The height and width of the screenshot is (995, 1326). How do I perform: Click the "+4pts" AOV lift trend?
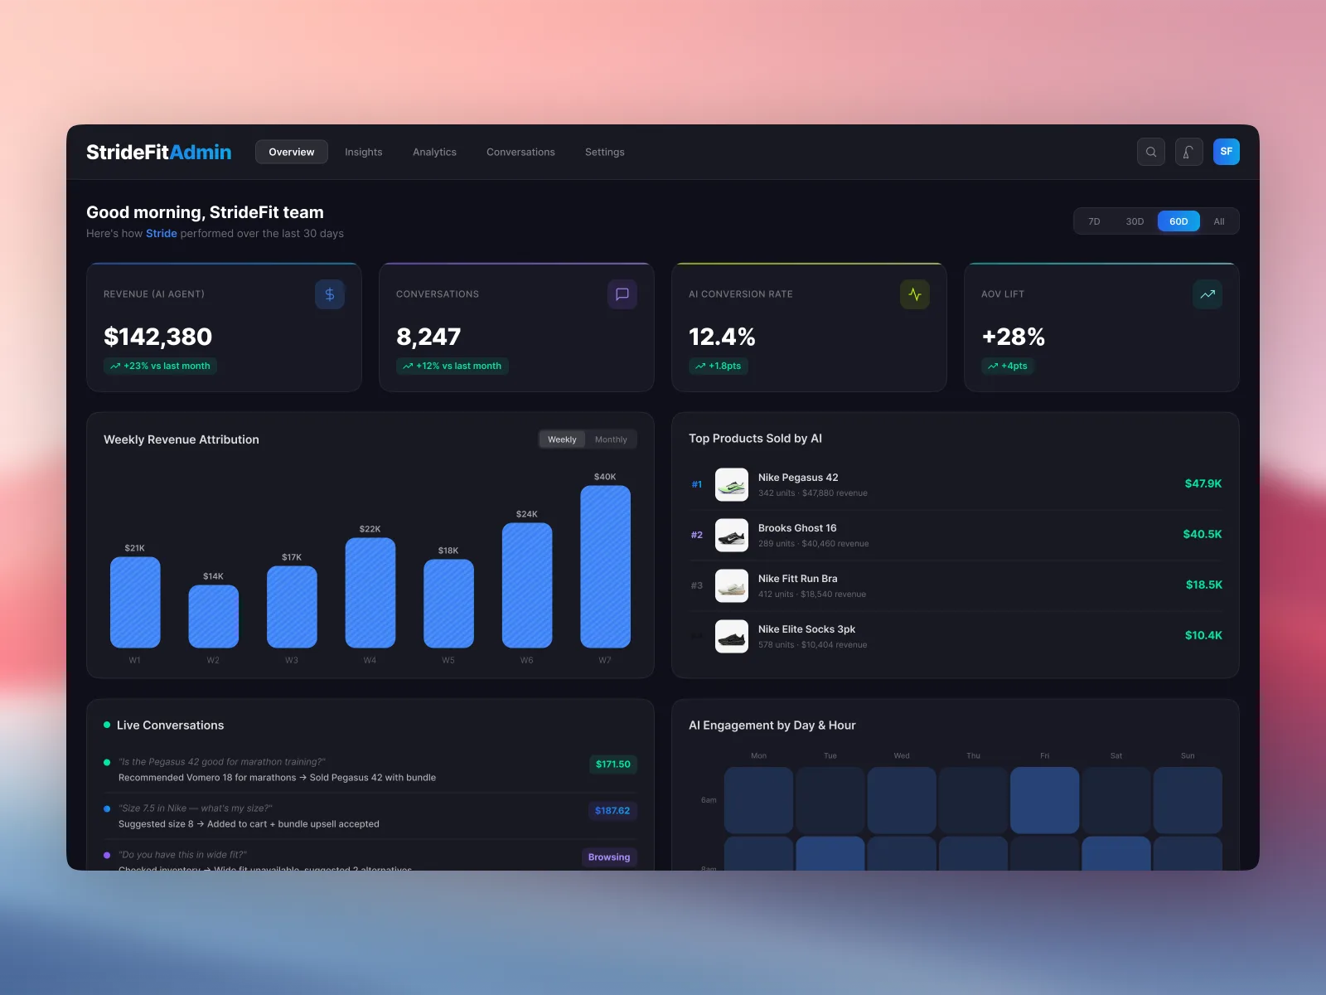[x=1008, y=366]
